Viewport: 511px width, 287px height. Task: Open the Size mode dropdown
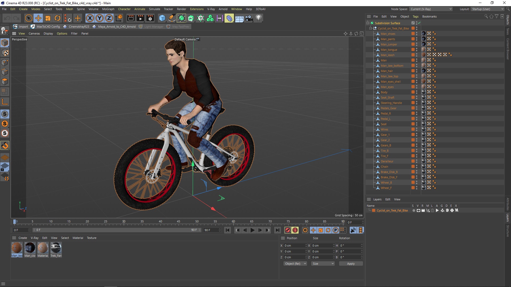coord(323,264)
